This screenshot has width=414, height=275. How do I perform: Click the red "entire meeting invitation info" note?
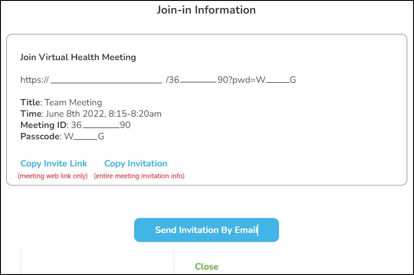pos(139,176)
